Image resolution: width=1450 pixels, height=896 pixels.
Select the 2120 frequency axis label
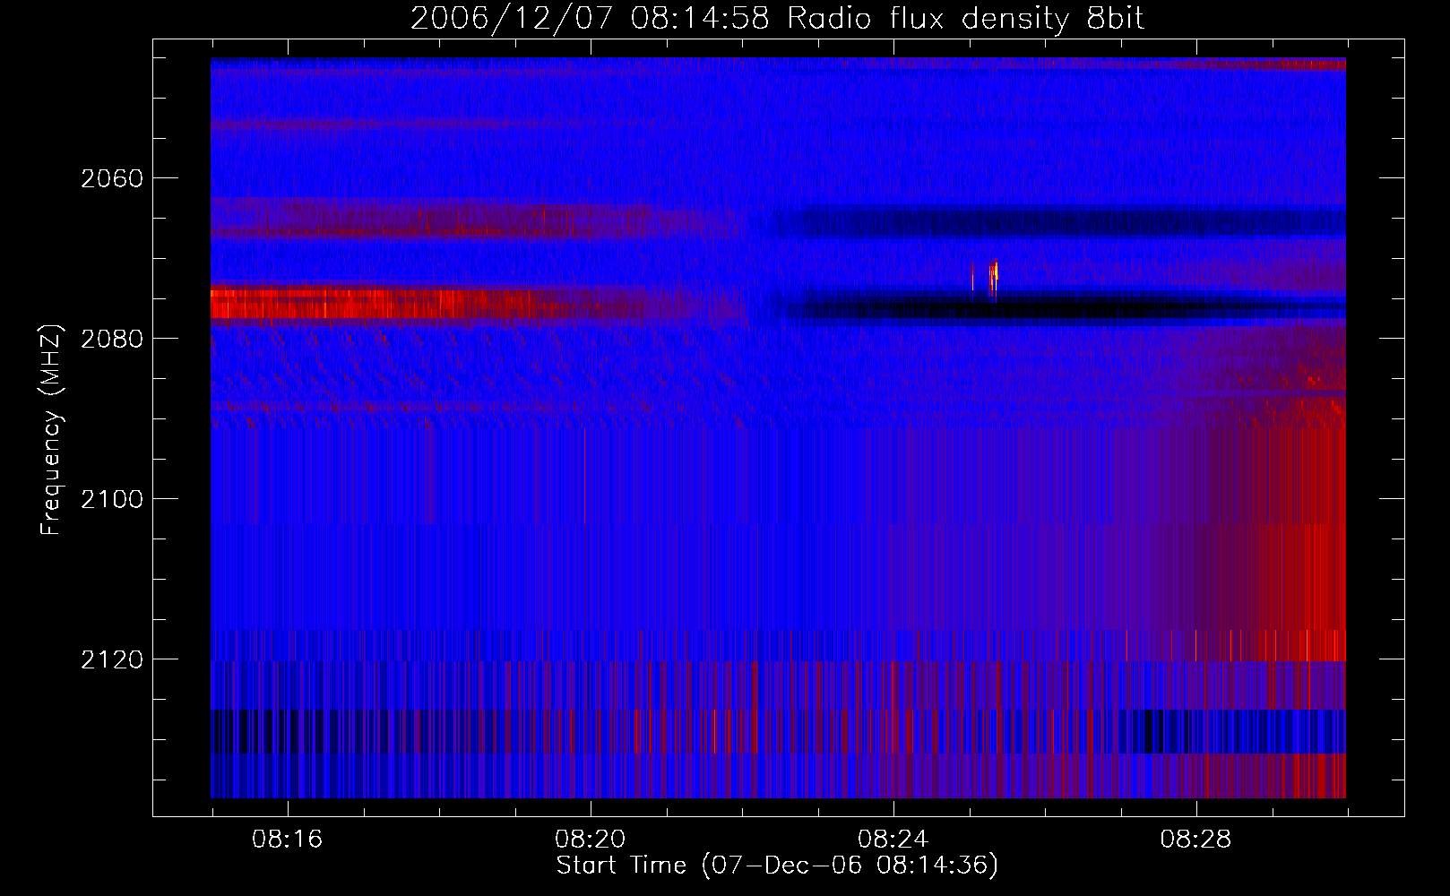(x=112, y=659)
